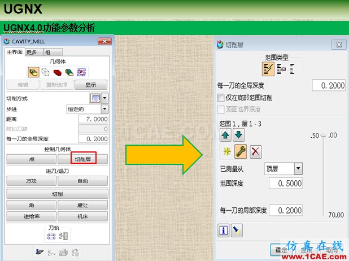Toggle 顶面临界深度 checkbox

[221, 110]
